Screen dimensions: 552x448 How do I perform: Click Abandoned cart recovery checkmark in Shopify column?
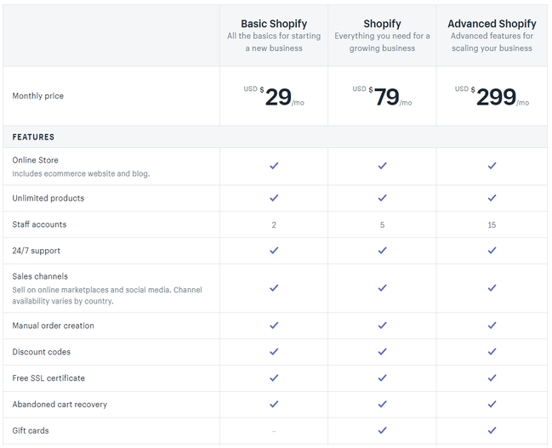pyautogui.click(x=382, y=405)
